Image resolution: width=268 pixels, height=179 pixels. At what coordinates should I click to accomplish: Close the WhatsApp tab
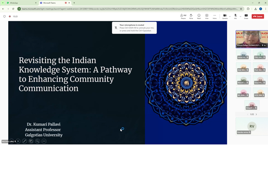36,3
